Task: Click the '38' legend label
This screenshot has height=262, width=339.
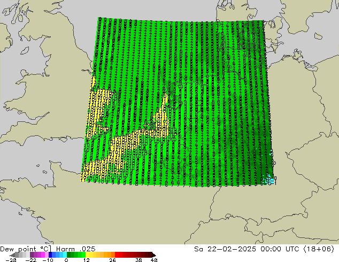Action: pos(138,260)
